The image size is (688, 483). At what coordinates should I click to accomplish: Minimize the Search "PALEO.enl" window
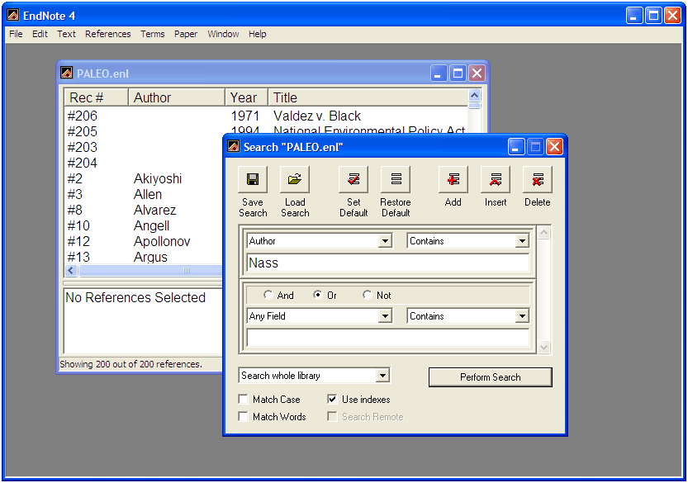point(516,146)
